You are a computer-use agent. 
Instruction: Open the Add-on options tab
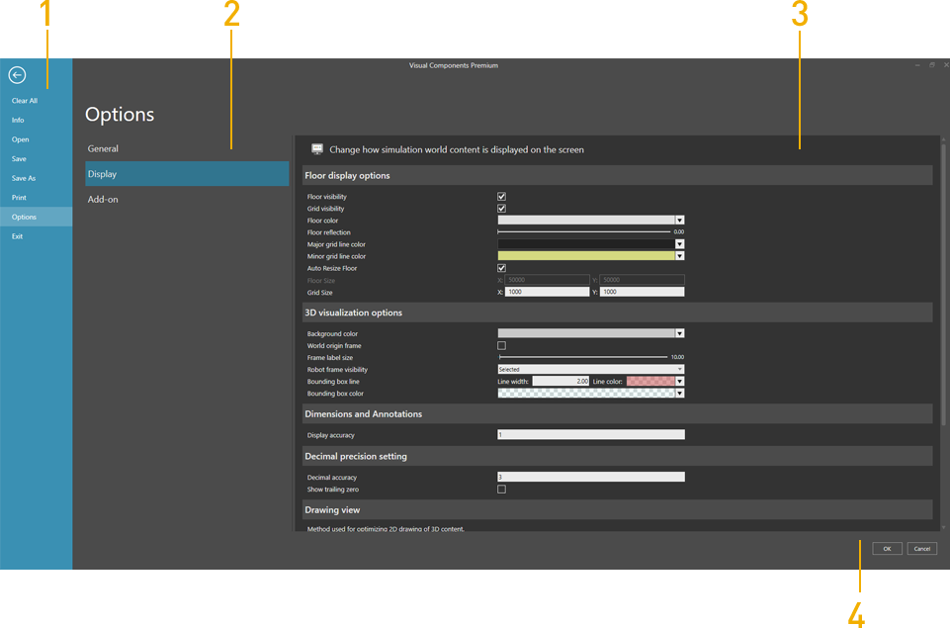(103, 200)
